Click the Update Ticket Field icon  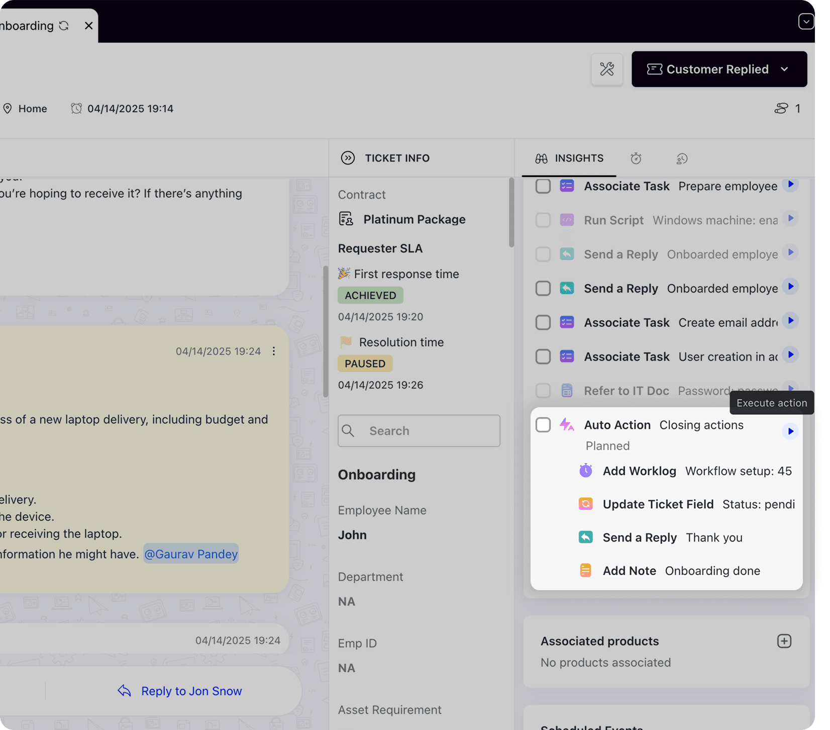[x=586, y=504]
